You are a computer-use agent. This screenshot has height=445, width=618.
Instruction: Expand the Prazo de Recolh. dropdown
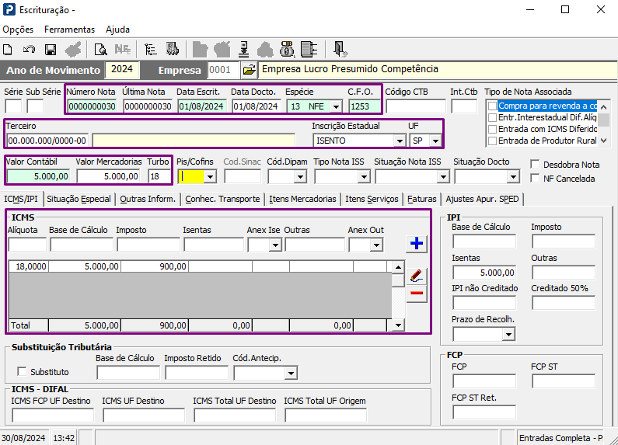[x=508, y=335]
